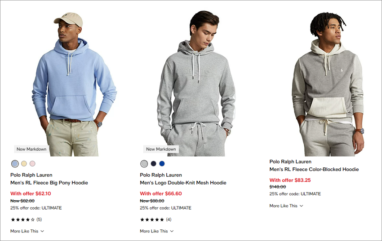Open Men's RL Fleece Big Pony Hoodie link

tap(49, 183)
